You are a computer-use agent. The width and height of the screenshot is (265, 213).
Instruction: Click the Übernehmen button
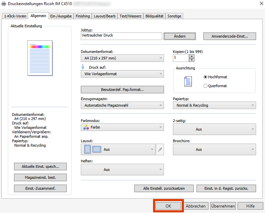click(x=223, y=206)
